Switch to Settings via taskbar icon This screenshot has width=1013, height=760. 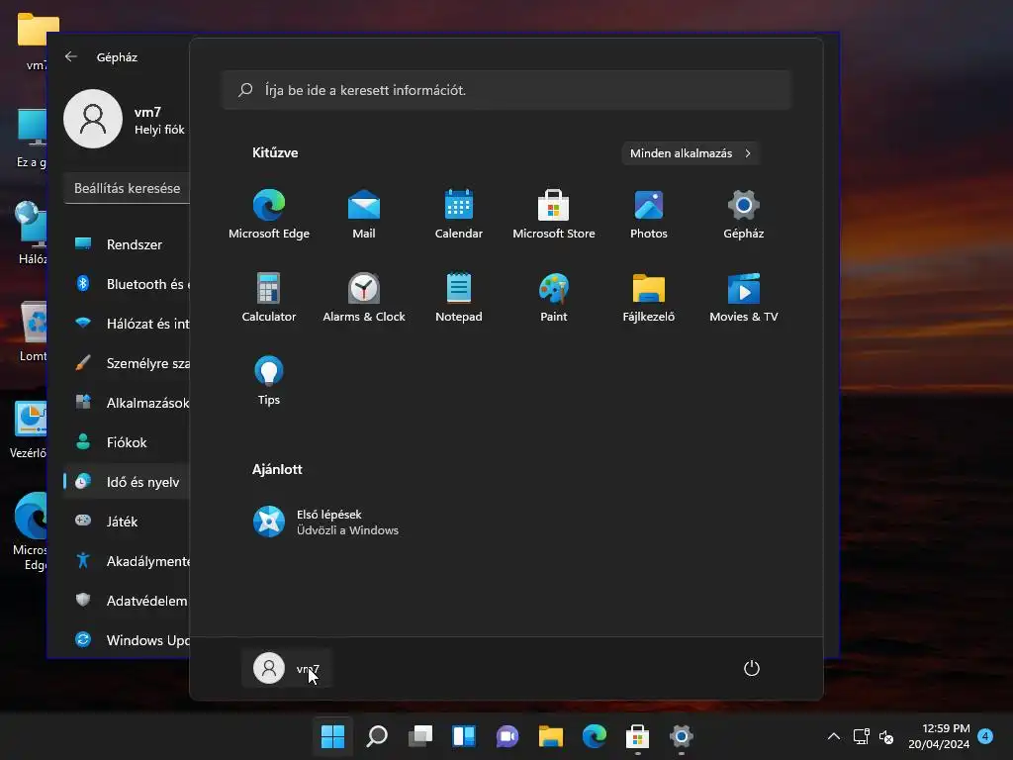tap(681, 736)
